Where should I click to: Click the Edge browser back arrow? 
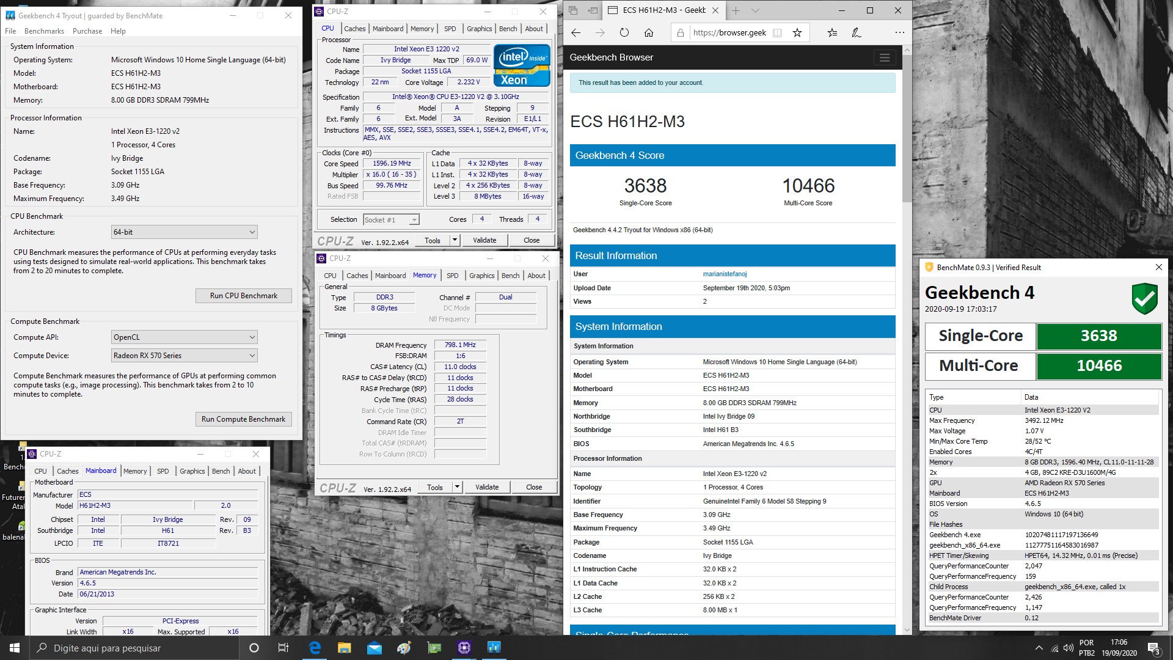[x=576, y=33]
